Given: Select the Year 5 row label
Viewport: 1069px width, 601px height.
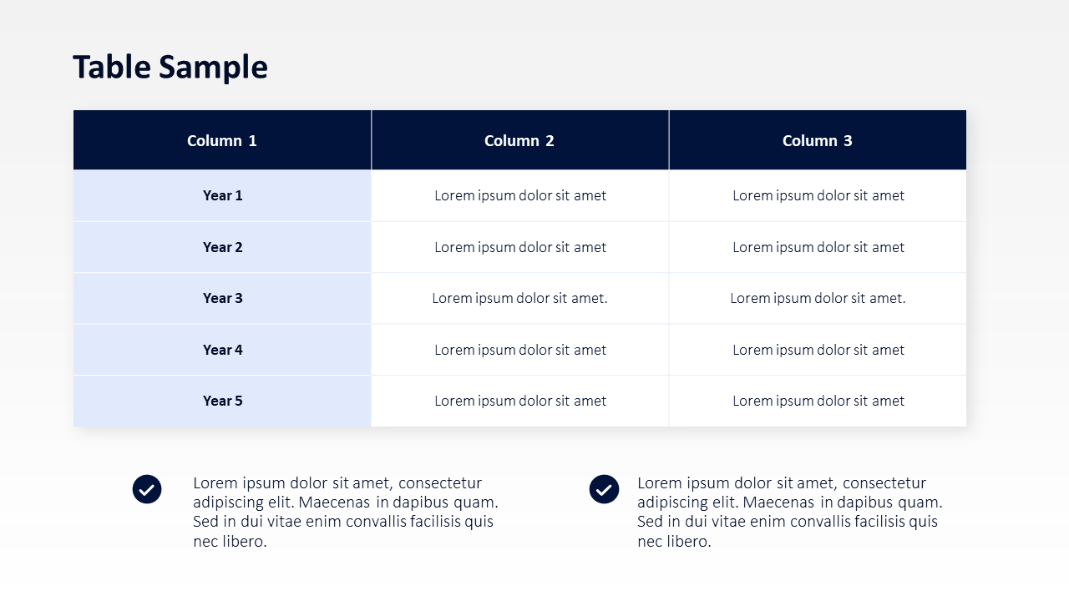Looking at the screenshot, I should coord(222,401).
